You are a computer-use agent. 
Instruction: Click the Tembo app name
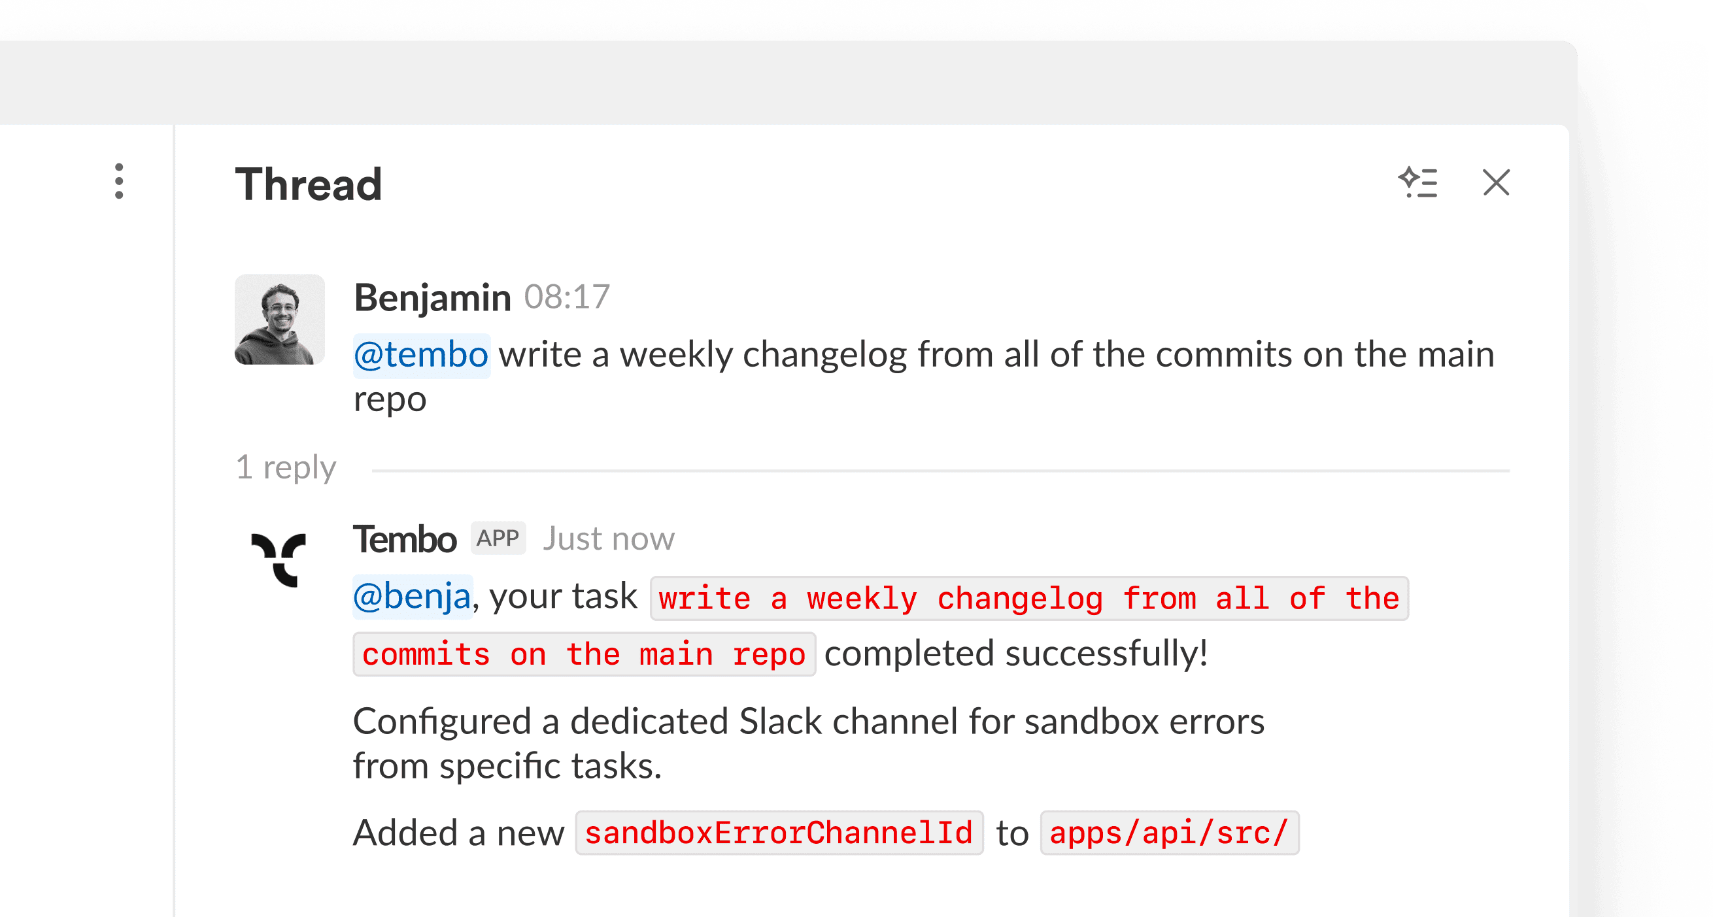404,539
